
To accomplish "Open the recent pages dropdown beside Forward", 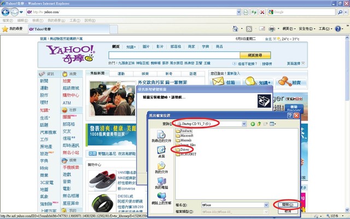I will pos(21,12).
